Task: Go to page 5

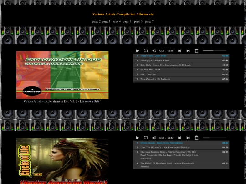Action: click(x=127, y=22)
